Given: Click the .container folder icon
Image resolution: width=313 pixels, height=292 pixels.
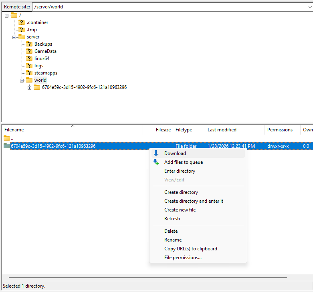Looking at the screenshot, I should (x=22, y=22).
